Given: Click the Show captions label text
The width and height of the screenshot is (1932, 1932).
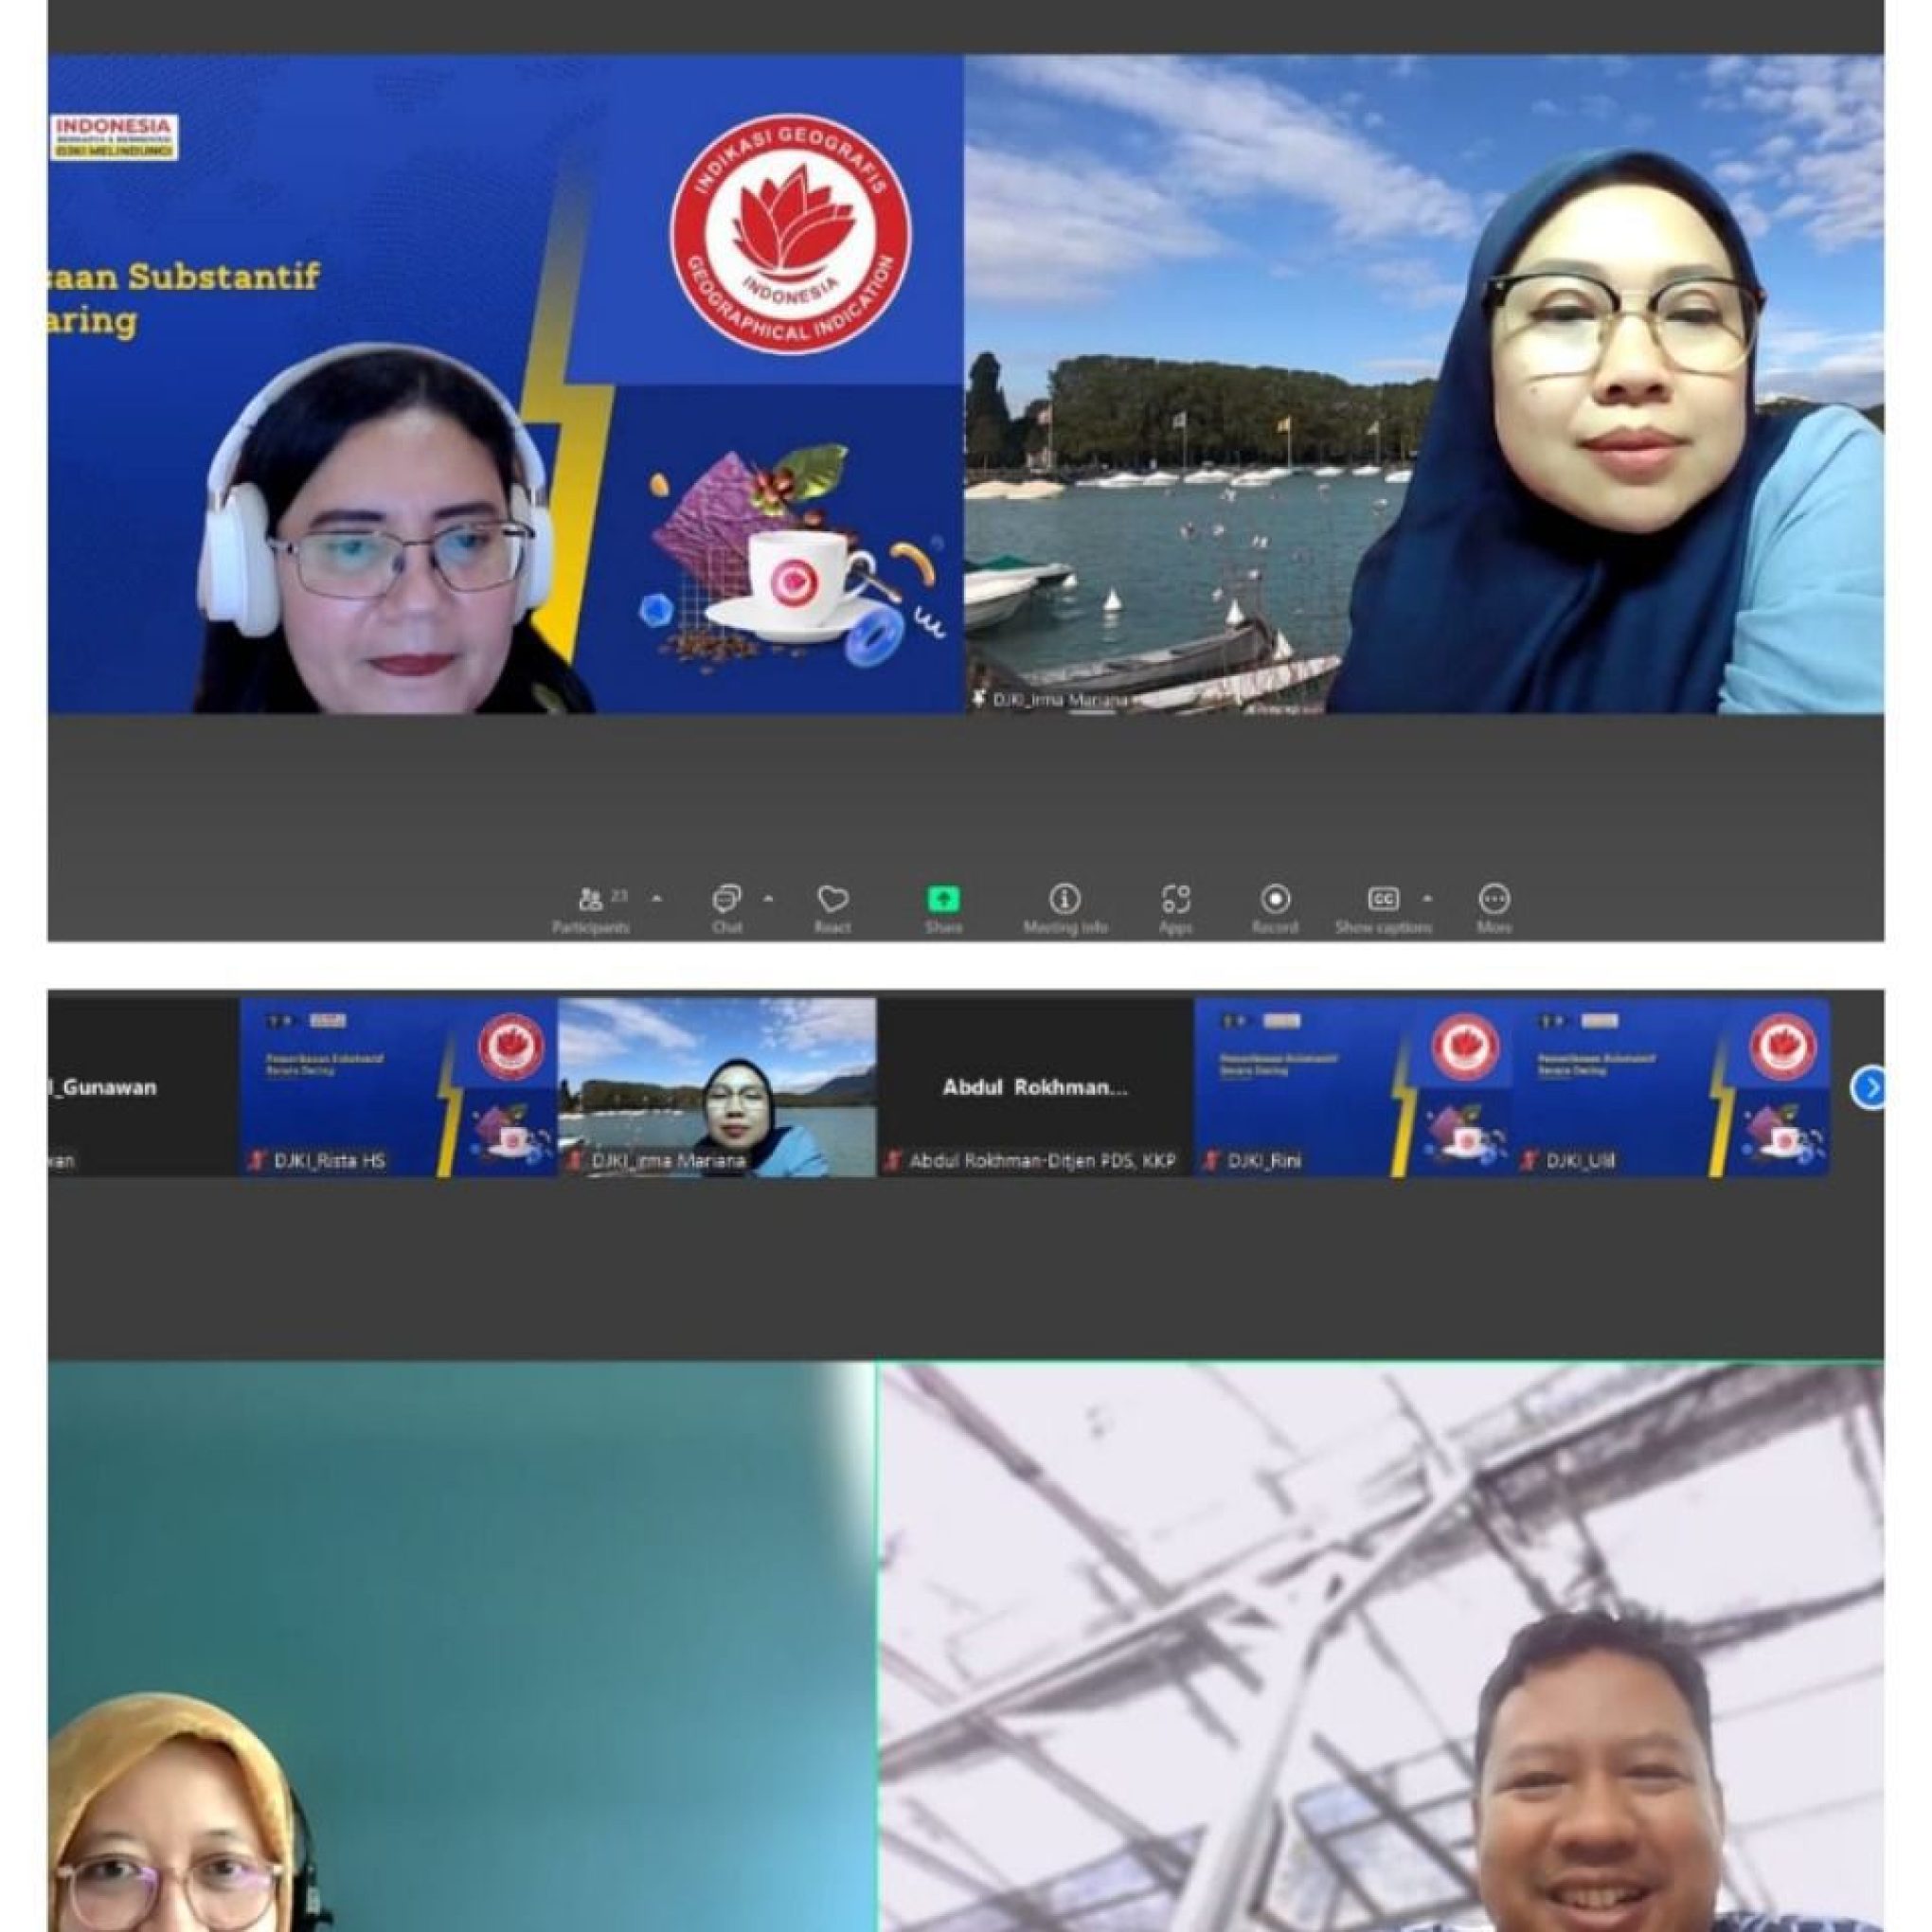Looking at the screenshot, I should point(1383,927).
